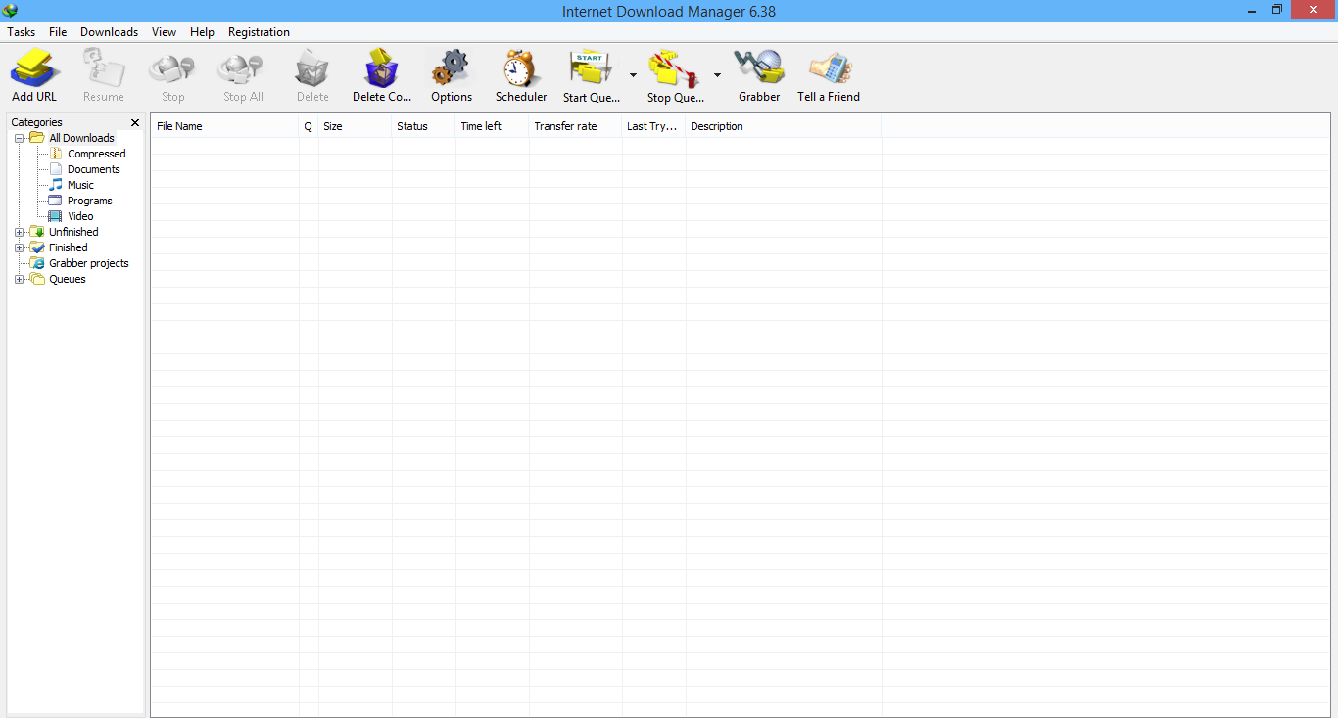Image resolution: width=1338 pixels, height=718 pixels.
Task: Click the Tell a Friend icon
Action: click(829, 68)
